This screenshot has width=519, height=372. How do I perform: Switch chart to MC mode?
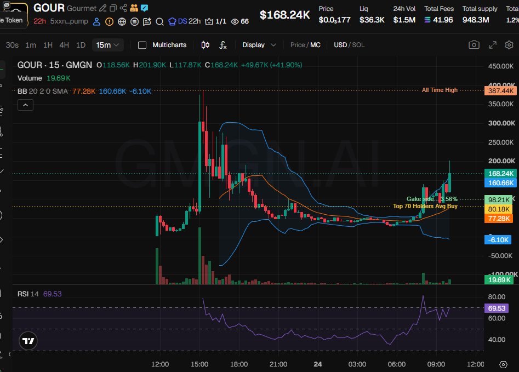click(316, 45)
